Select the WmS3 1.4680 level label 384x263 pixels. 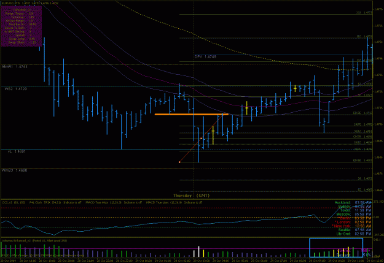[15, 170]
